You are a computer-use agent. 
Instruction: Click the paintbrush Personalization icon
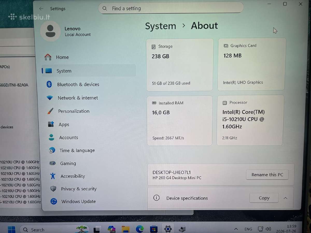(50, 111)
